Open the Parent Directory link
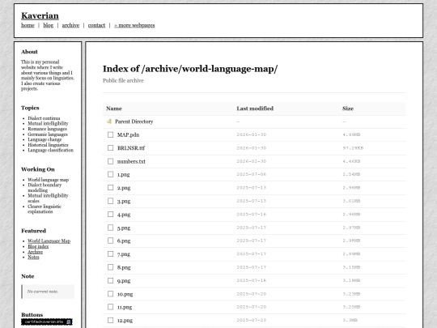This screenshot has width=437, height=328. tap(134, 121)
